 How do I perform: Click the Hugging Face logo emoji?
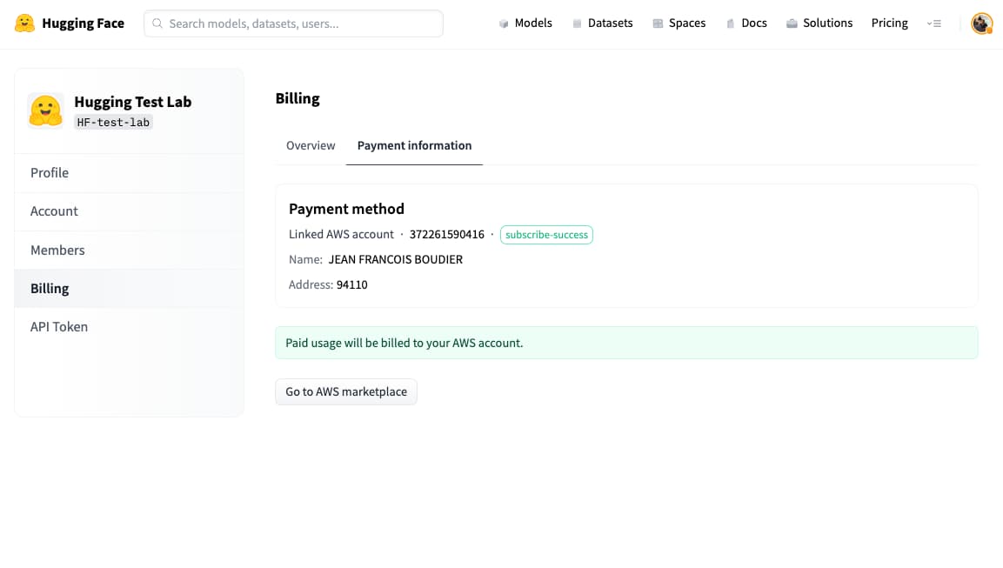25,23
